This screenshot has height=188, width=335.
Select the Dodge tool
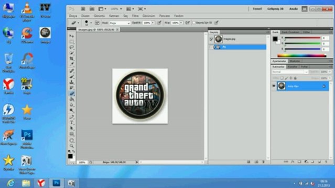(72, 110)
